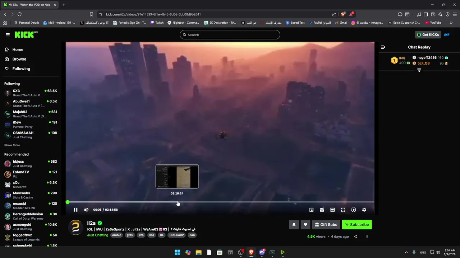Screen dimensions: 460x258
Task: Open the AbuSwe7l channel
Action: pyautogui.click(x=31, y=104)
